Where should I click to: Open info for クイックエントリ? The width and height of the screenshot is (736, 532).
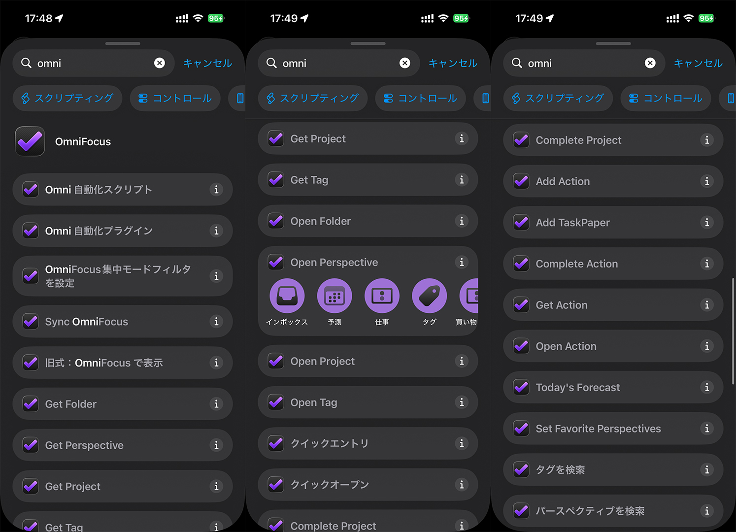point(462,443)
